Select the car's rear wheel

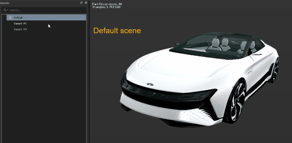point(274,70)
